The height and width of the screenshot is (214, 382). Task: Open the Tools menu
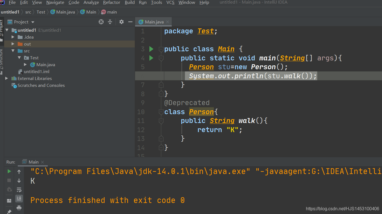[x=157, y=2]
